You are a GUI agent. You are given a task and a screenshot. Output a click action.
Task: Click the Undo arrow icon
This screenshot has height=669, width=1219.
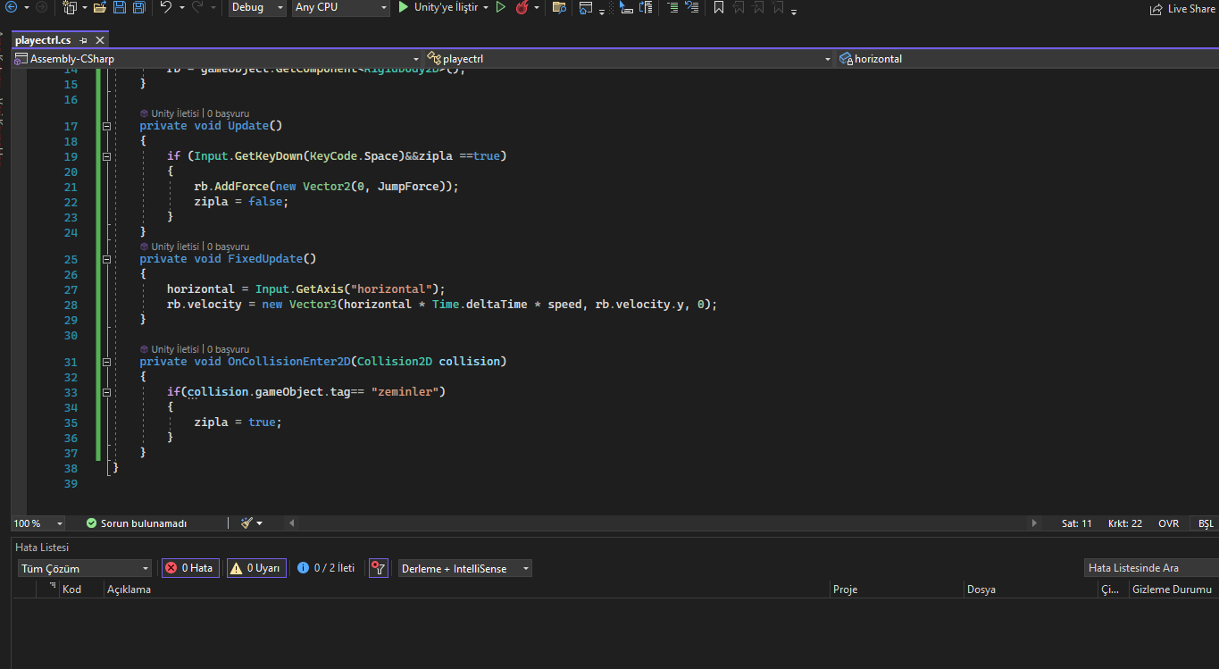(x=165, y=7)
